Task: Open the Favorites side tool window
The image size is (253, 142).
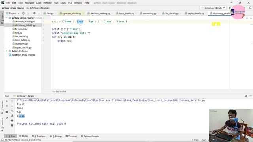Action: (2, 125)
